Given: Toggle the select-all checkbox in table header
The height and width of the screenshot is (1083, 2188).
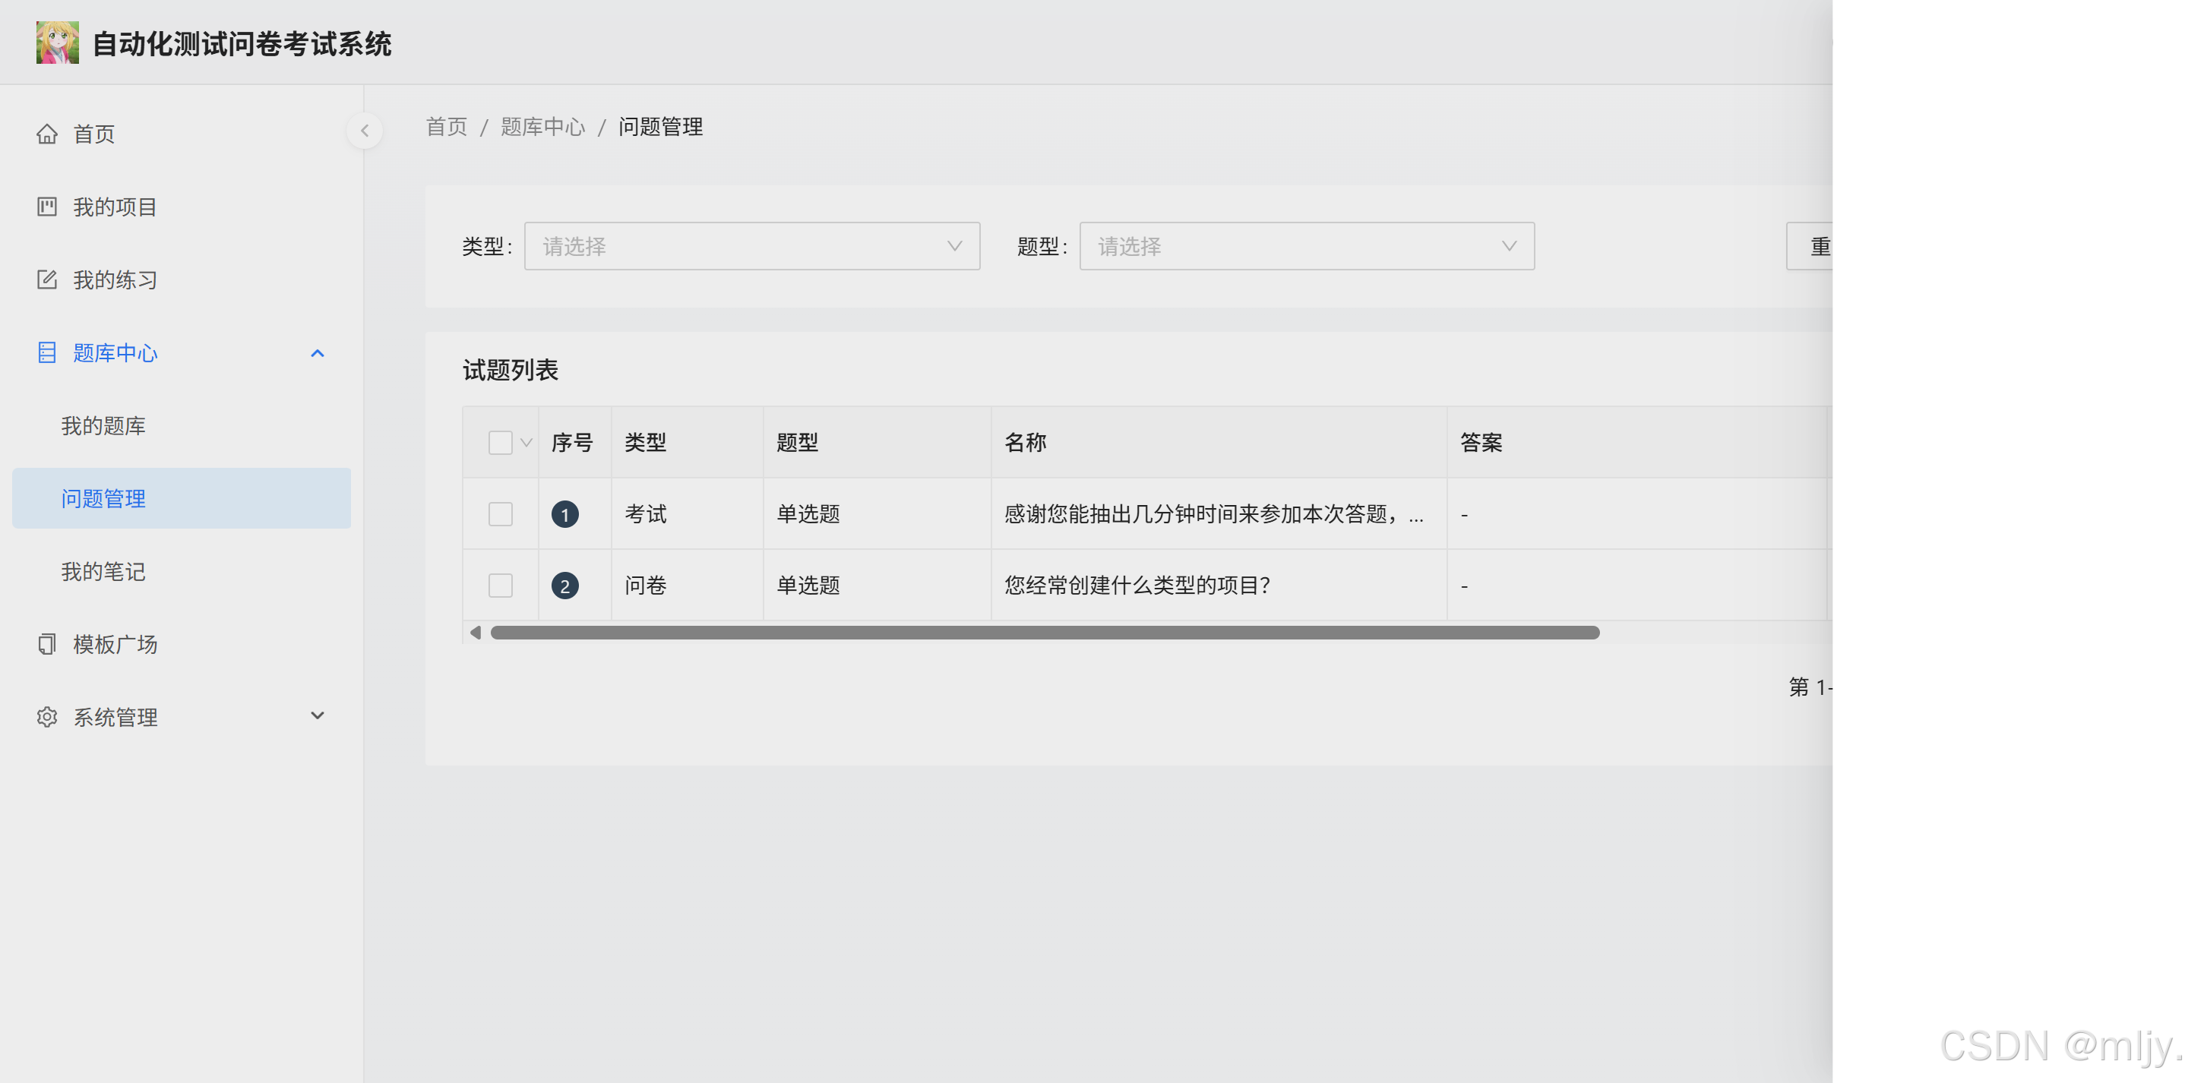Looking at the screenshot, I should click(501, 443).
